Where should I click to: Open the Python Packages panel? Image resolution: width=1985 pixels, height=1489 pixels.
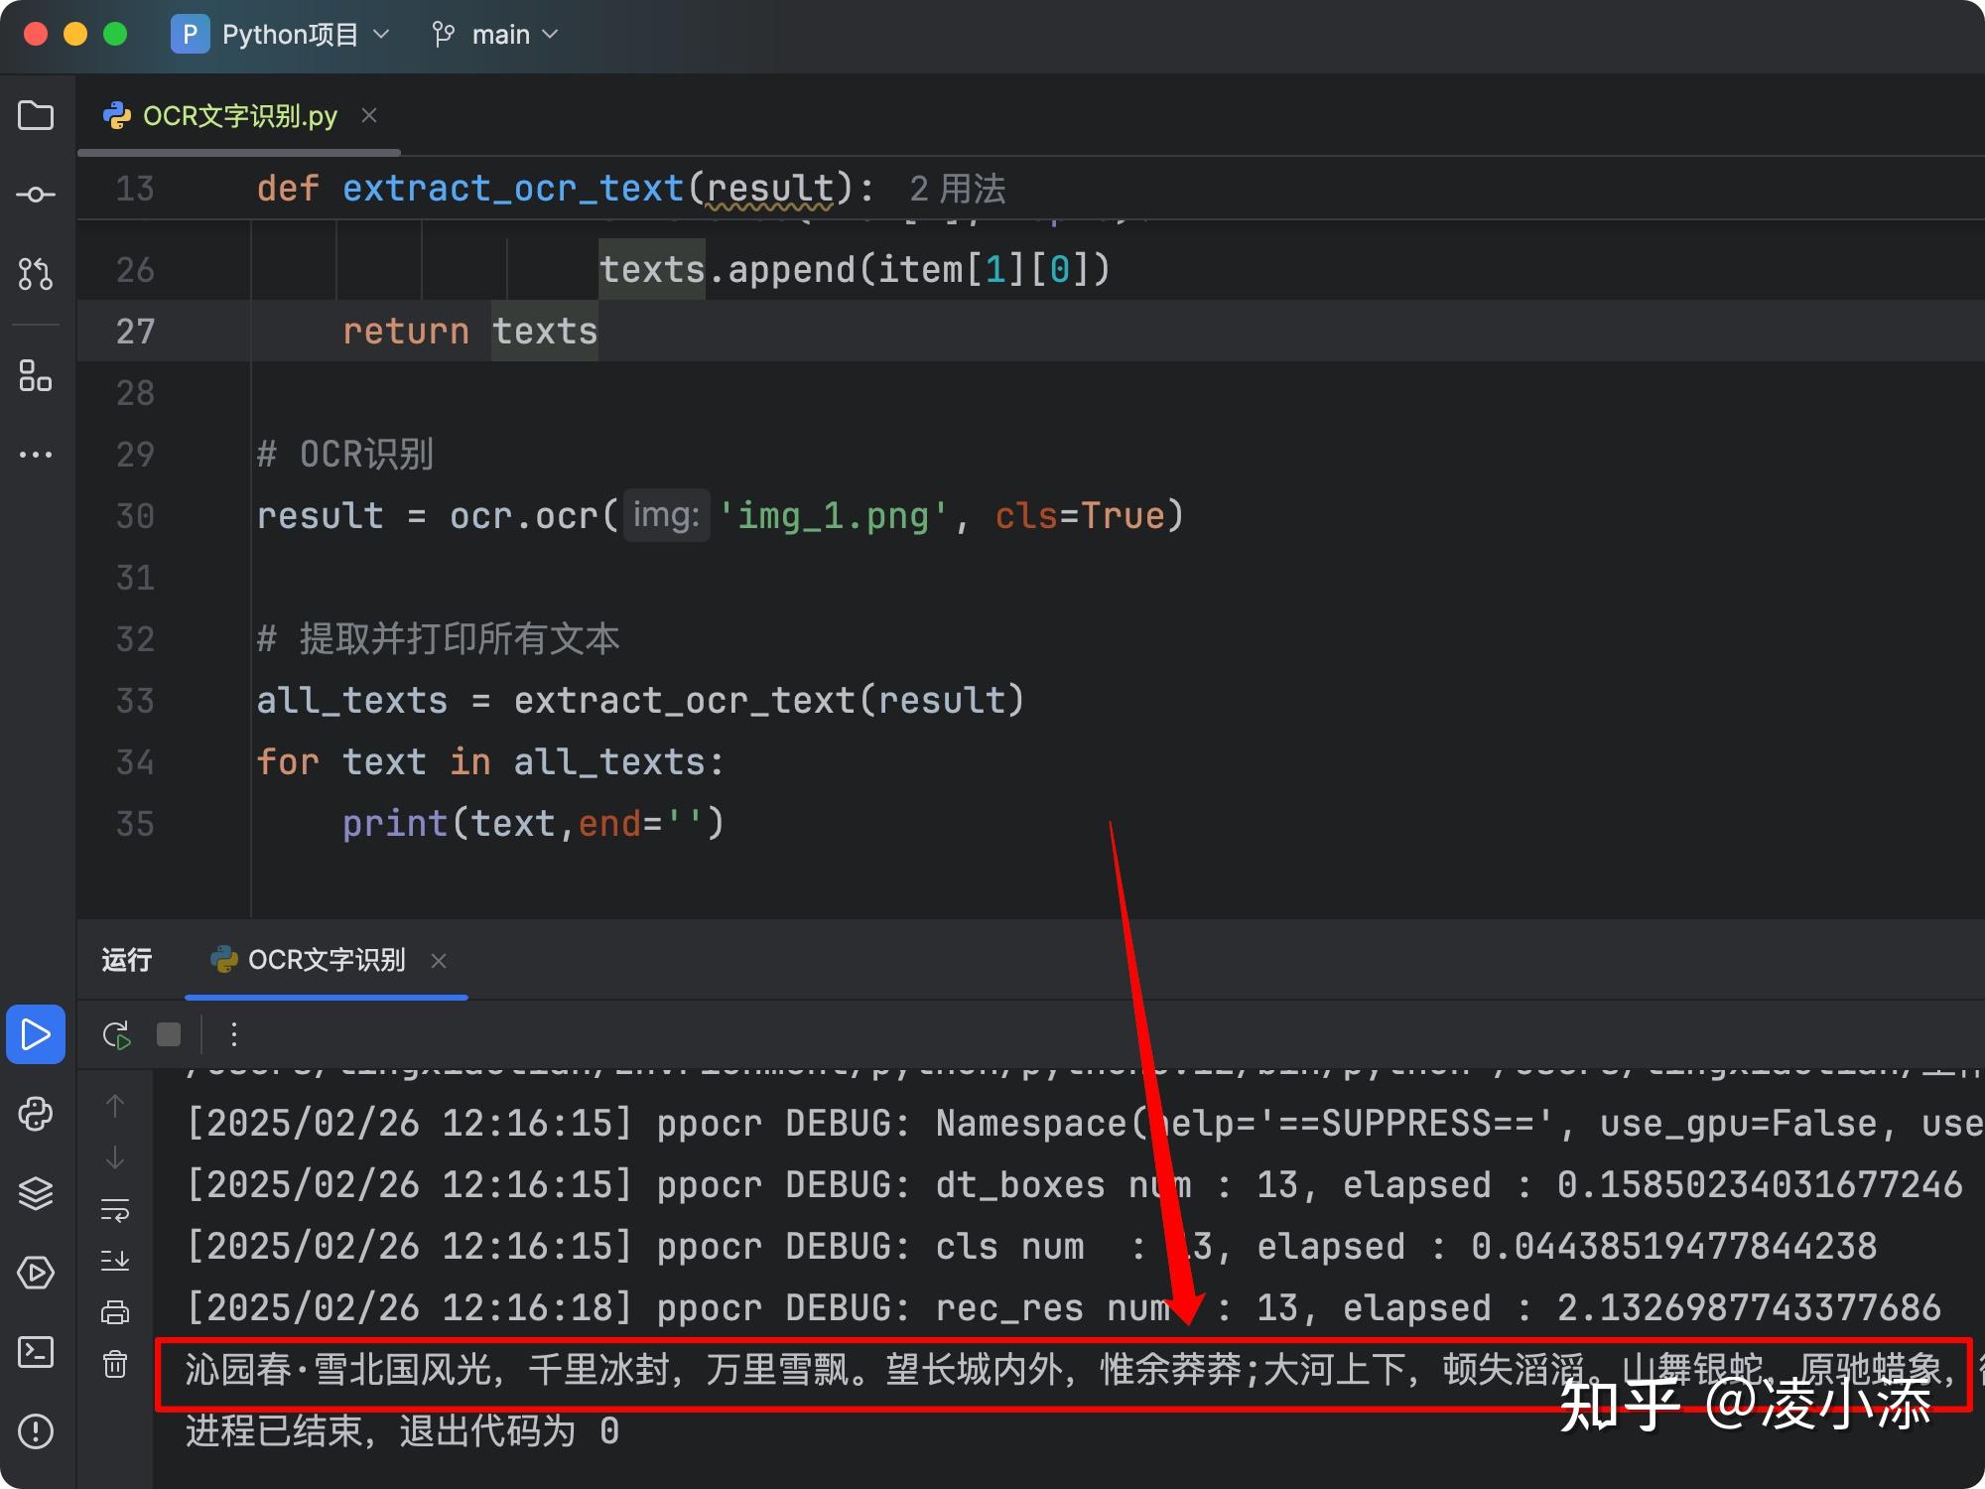[x=37, y=1194]
